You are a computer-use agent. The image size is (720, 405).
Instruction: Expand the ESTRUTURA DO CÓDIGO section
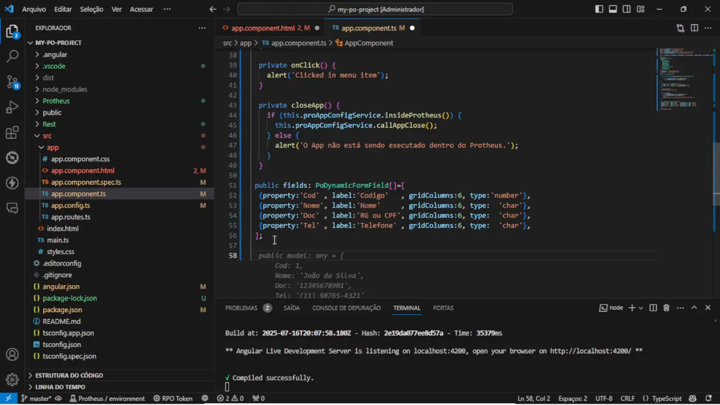click(69, 375)
